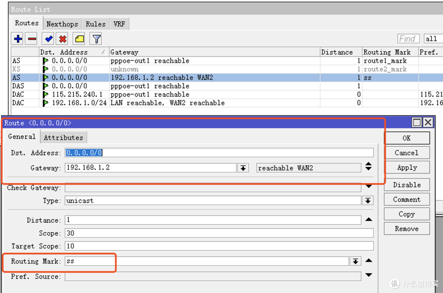Click the red X icon to disable route
The image size is (443, 293).
(x=63, y=39)
